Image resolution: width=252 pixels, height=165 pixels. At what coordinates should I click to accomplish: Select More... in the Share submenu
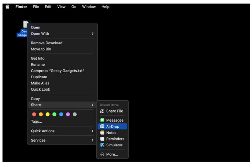click(x=112, y=155)
